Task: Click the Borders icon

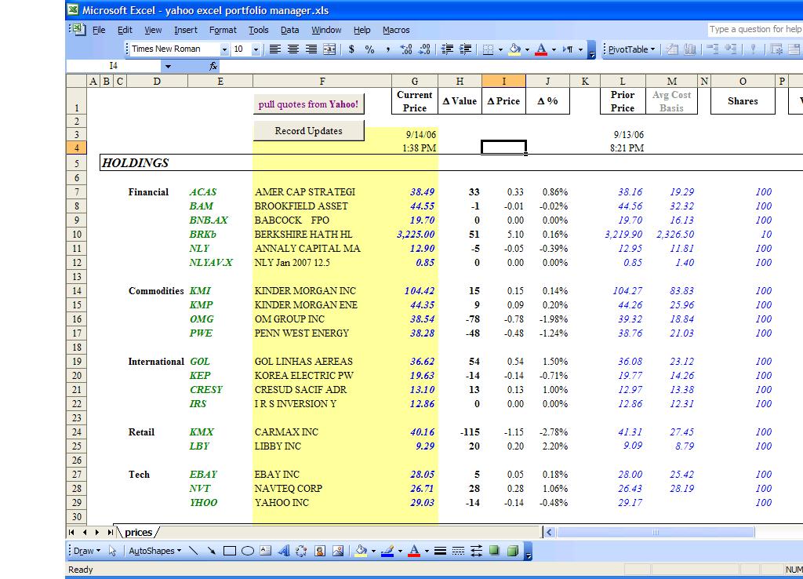Action: point(488,49)
